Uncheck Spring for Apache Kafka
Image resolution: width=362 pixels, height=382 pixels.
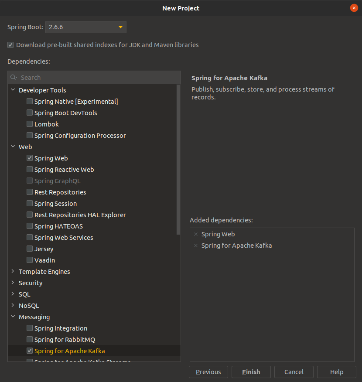point(30,351)
